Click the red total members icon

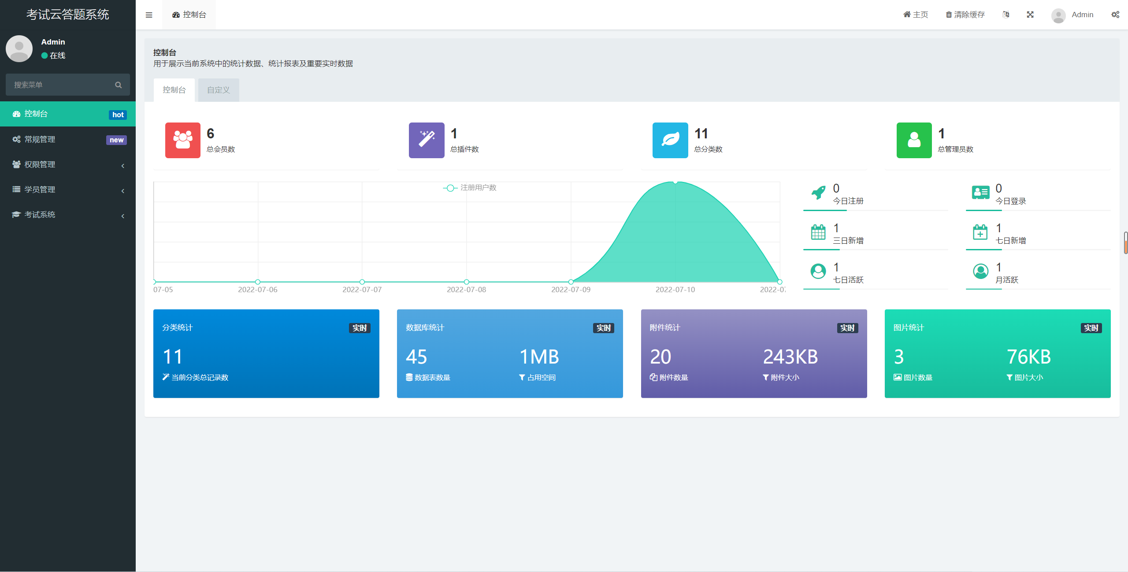click(182, 140)
